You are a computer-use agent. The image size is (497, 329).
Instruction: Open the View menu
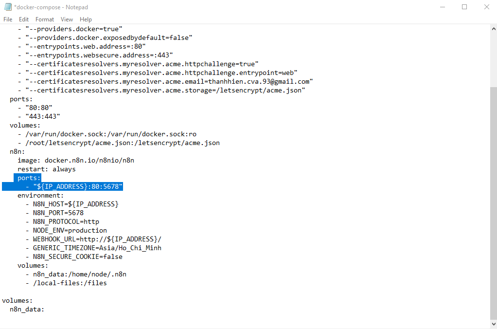67,19
